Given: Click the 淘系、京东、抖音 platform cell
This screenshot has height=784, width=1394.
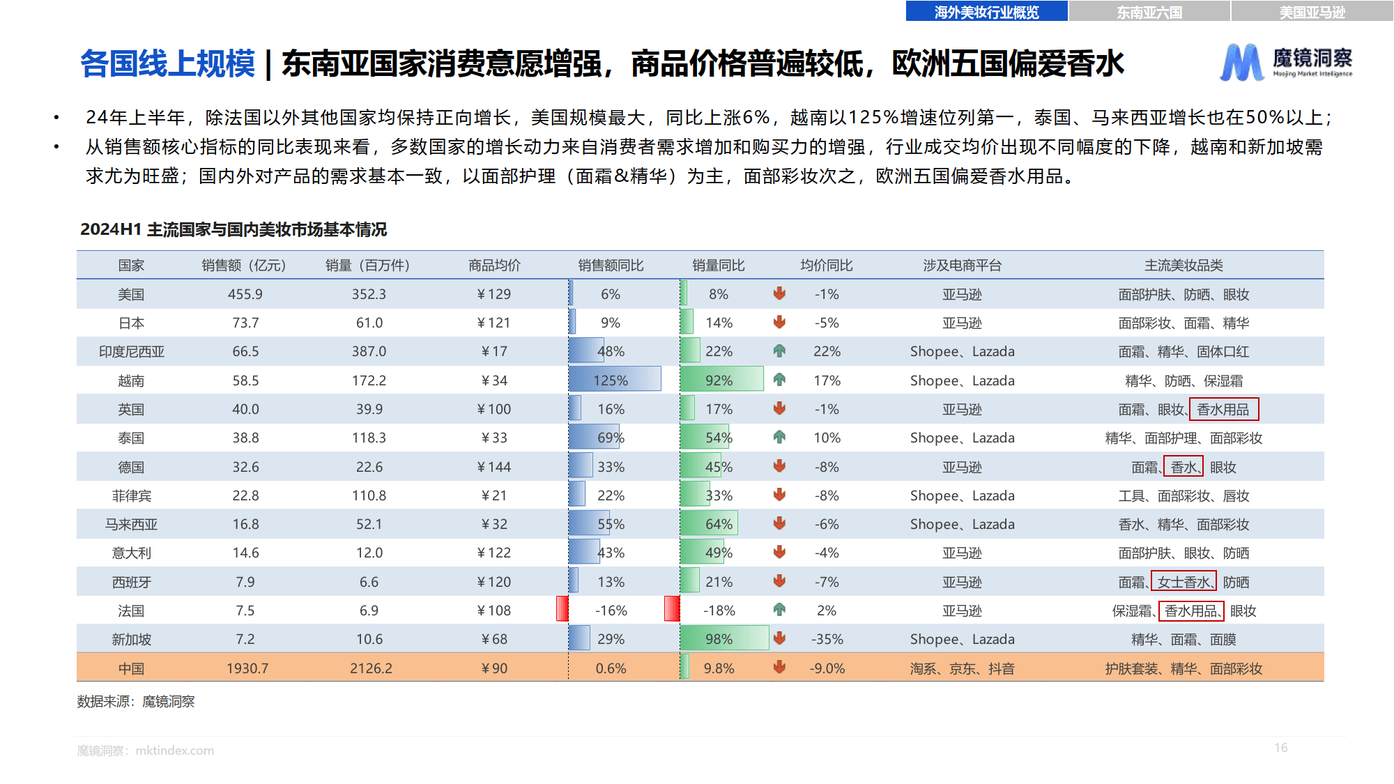Looking at the screenshot, I should (962, 668).
